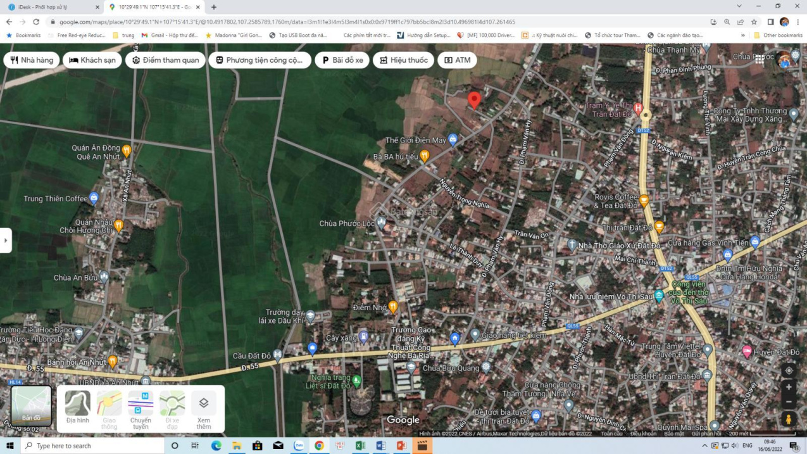The height and width of the screenshot is (454, 807).
Task: Toggle the Chuyển tuyến transit layer
Action: pyautogui.click(x=141, y=407)
